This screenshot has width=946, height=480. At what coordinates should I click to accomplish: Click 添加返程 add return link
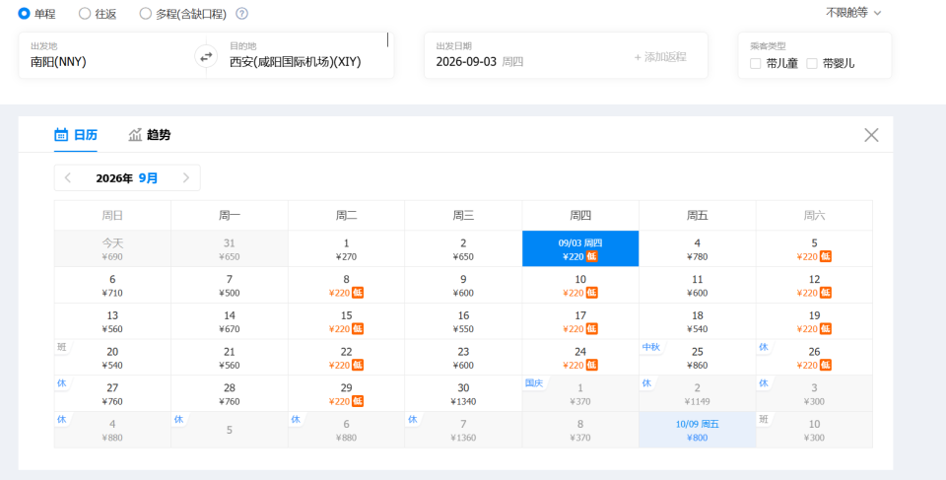point(660,57)
